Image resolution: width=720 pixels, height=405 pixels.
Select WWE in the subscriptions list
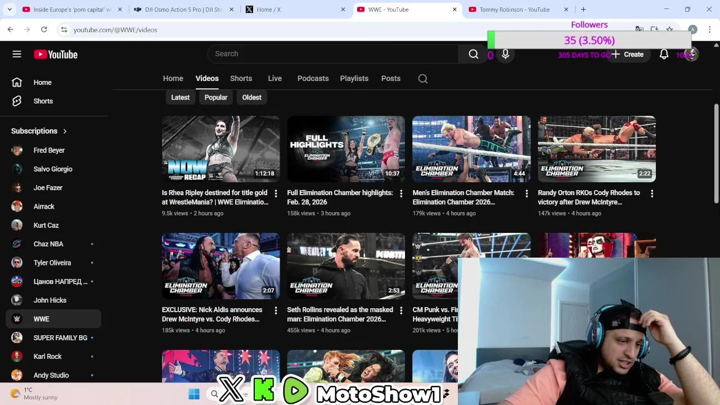(x=53, y=319)
